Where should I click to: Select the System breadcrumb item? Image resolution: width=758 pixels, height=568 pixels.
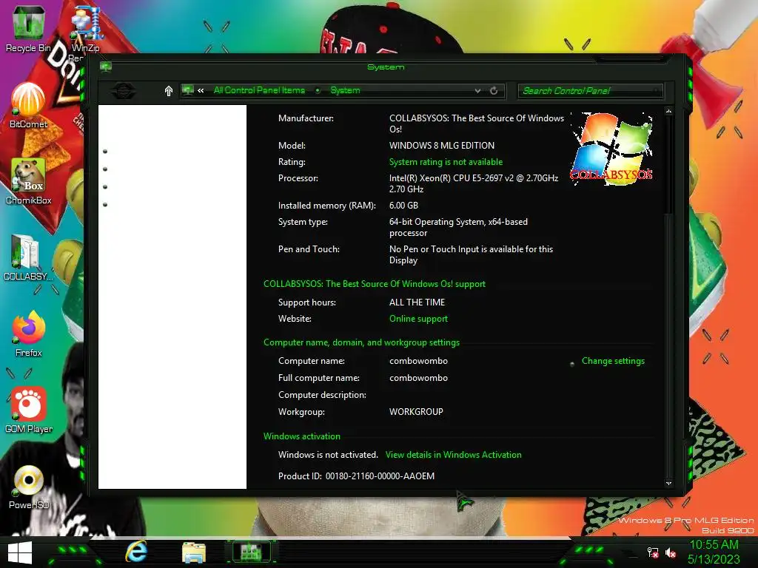(x=345, y=90)
